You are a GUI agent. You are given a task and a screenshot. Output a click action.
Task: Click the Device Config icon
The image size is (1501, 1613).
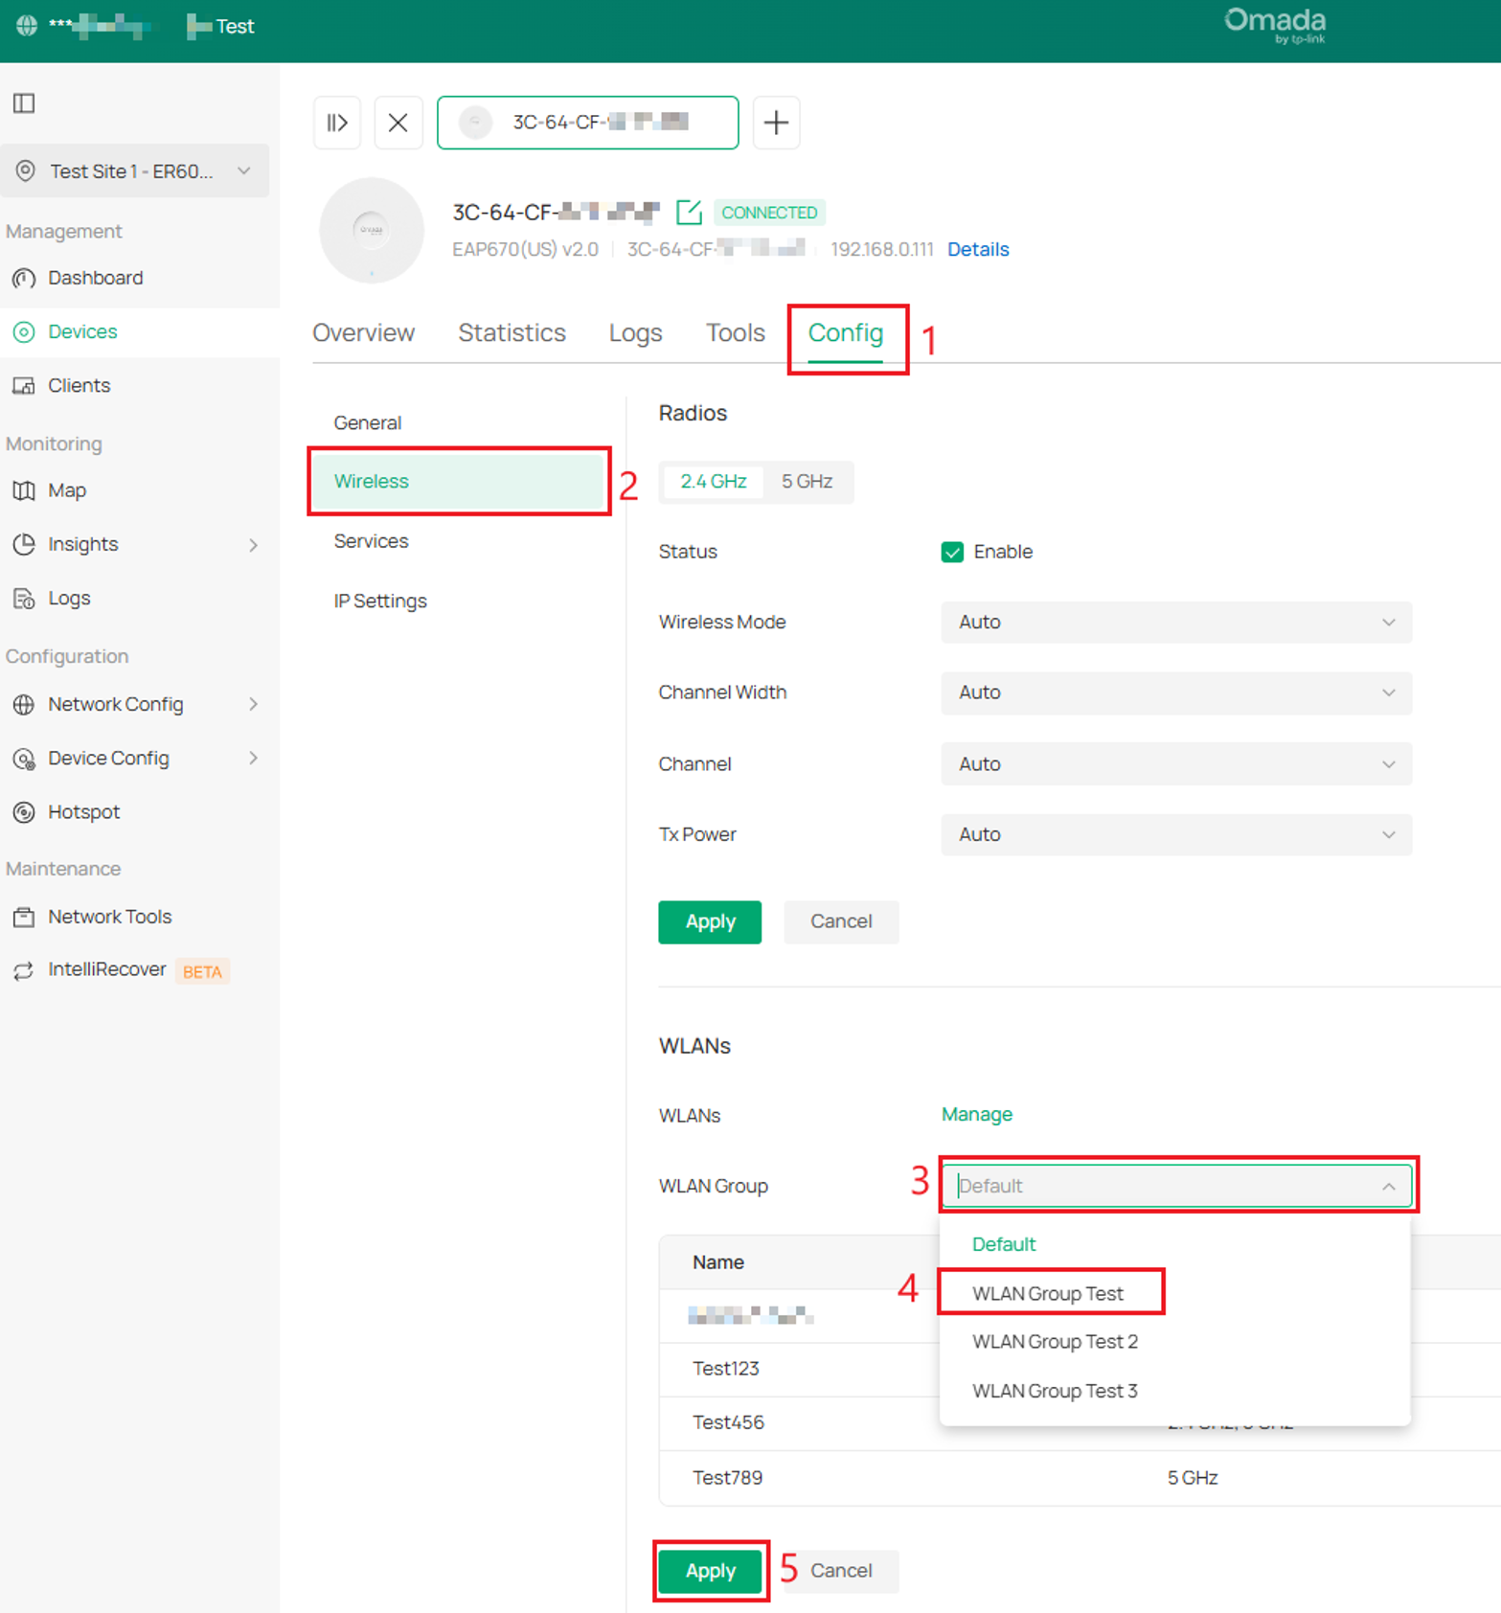point(24,758)
